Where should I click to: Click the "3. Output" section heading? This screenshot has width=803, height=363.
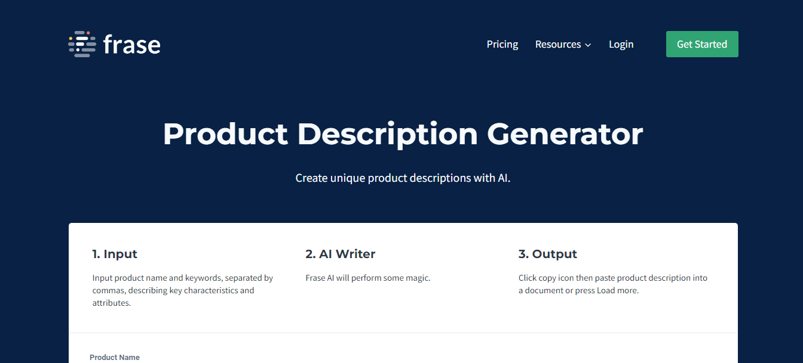547,253
